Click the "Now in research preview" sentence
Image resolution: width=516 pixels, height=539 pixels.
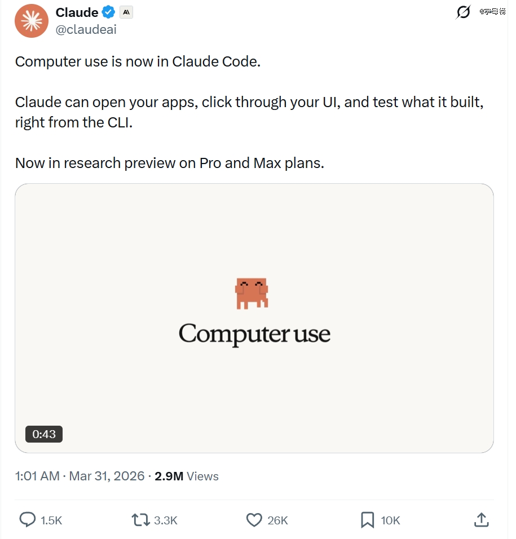(x=169, y=163)
